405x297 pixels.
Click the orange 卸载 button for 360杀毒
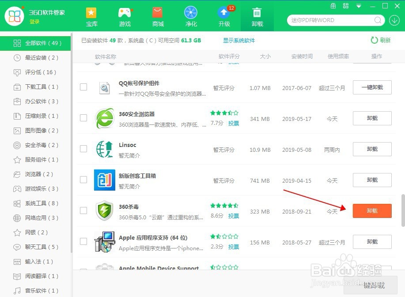(372, 211)
